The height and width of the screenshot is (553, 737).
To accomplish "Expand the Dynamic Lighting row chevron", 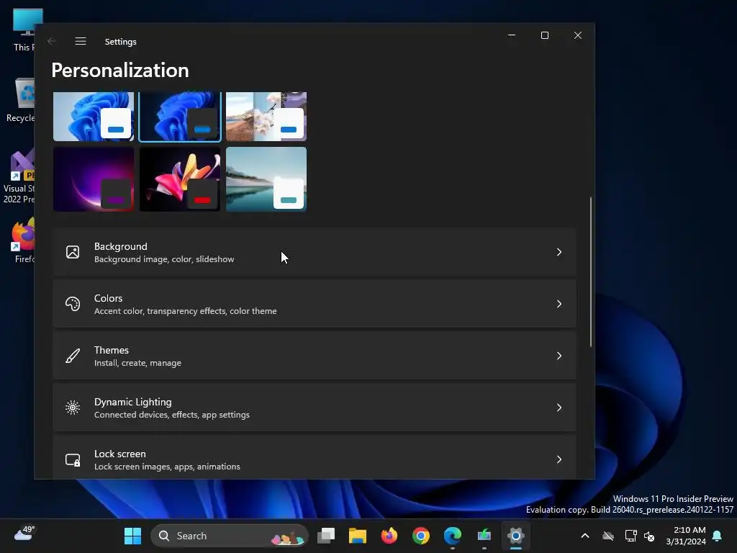I will tap(559, 408).
